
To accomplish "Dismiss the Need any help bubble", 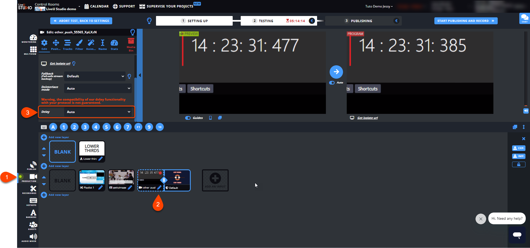I will (x=481, y=219).
